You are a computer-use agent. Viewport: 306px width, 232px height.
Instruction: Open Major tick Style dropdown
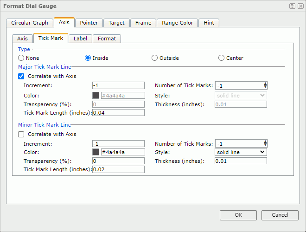click(x=241, y=96)
